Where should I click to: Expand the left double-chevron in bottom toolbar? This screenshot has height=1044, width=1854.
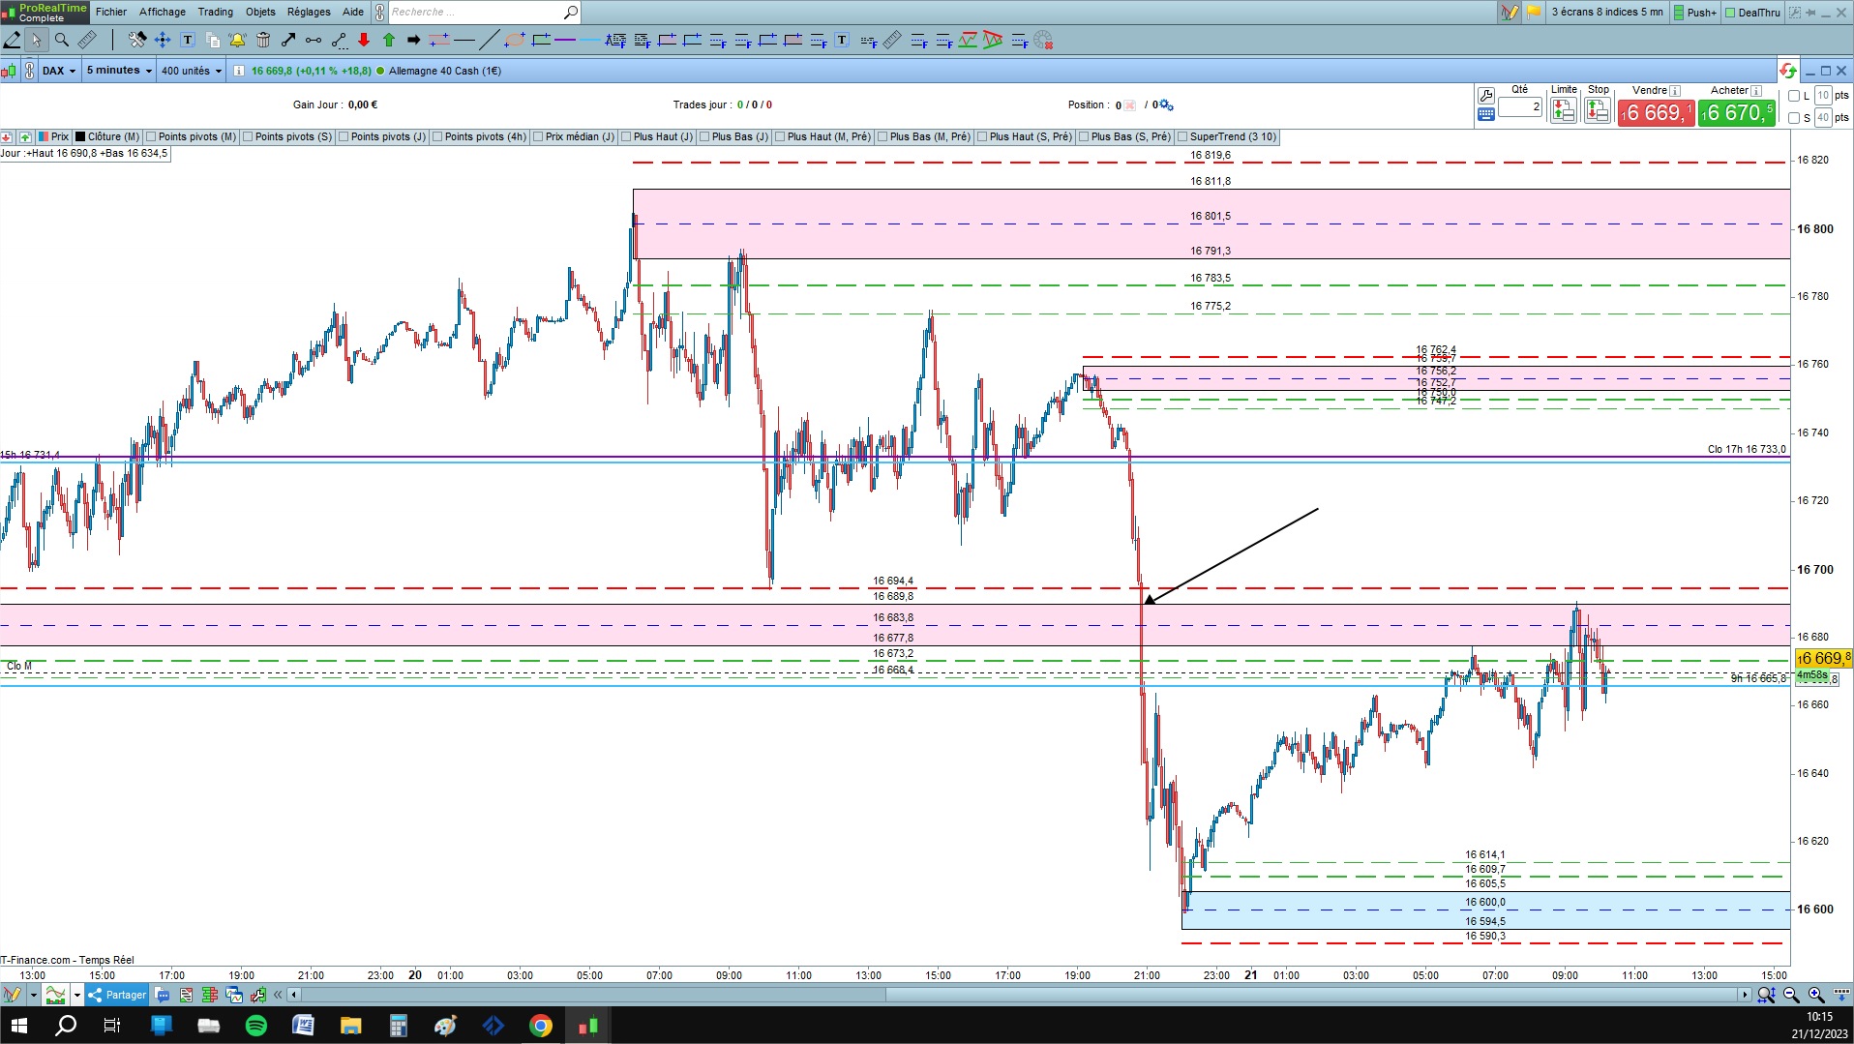point(279,995)
